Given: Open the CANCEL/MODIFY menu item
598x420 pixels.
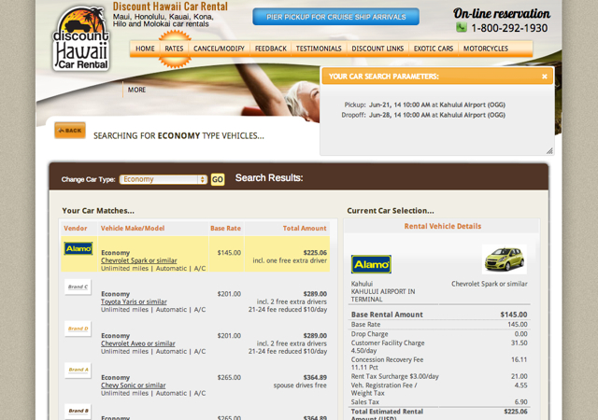Looking at the screenshot, I should [x=219, y=49].
